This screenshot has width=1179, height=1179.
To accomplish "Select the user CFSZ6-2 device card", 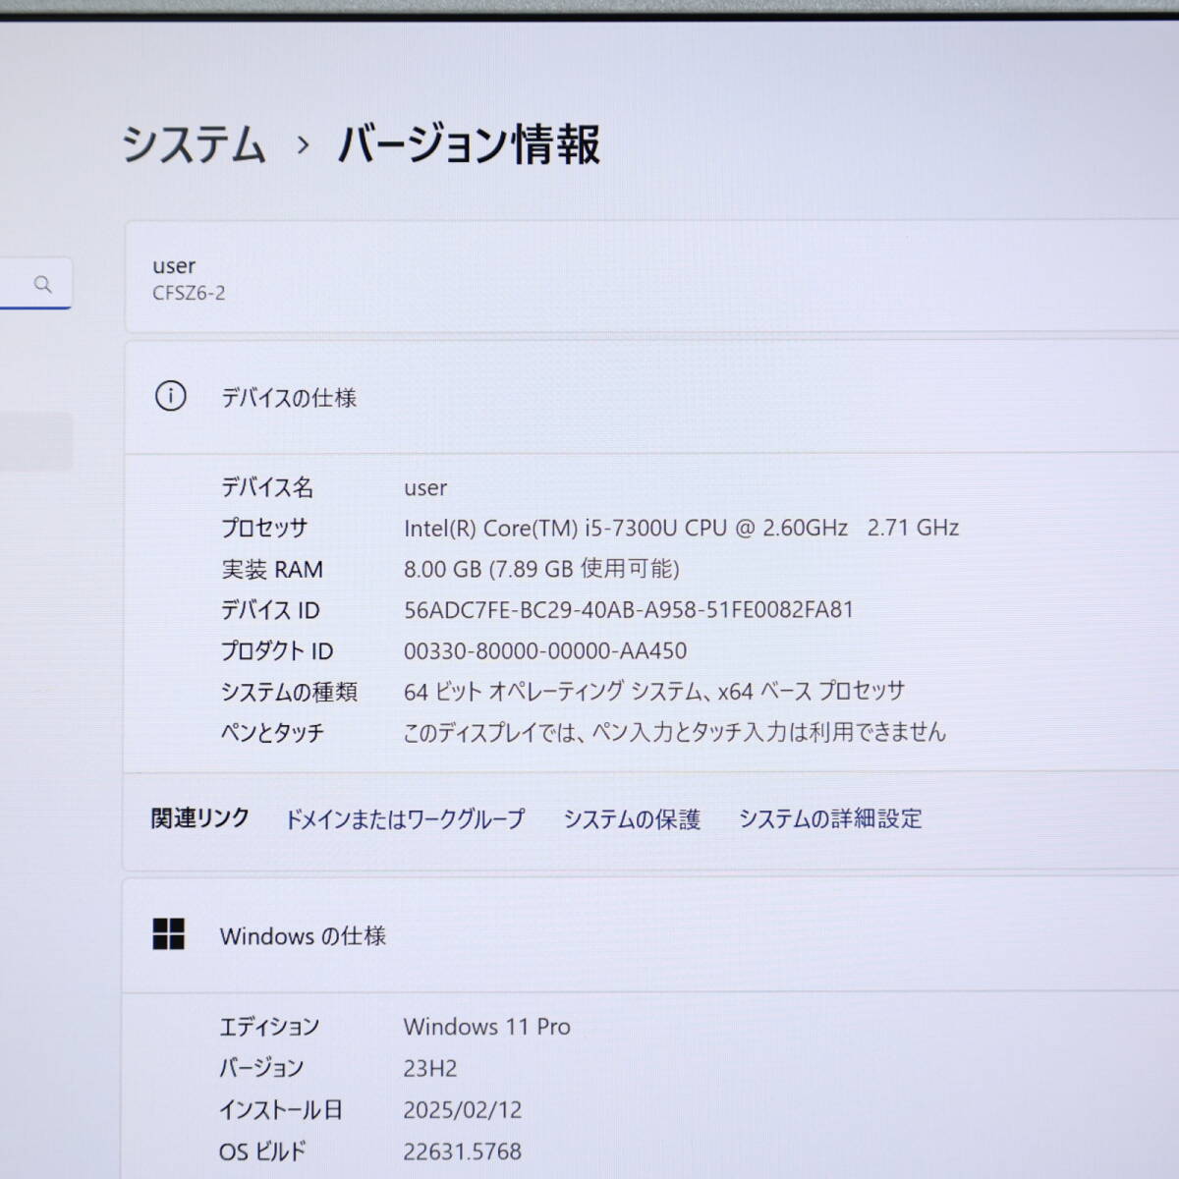I will (651, 277).
